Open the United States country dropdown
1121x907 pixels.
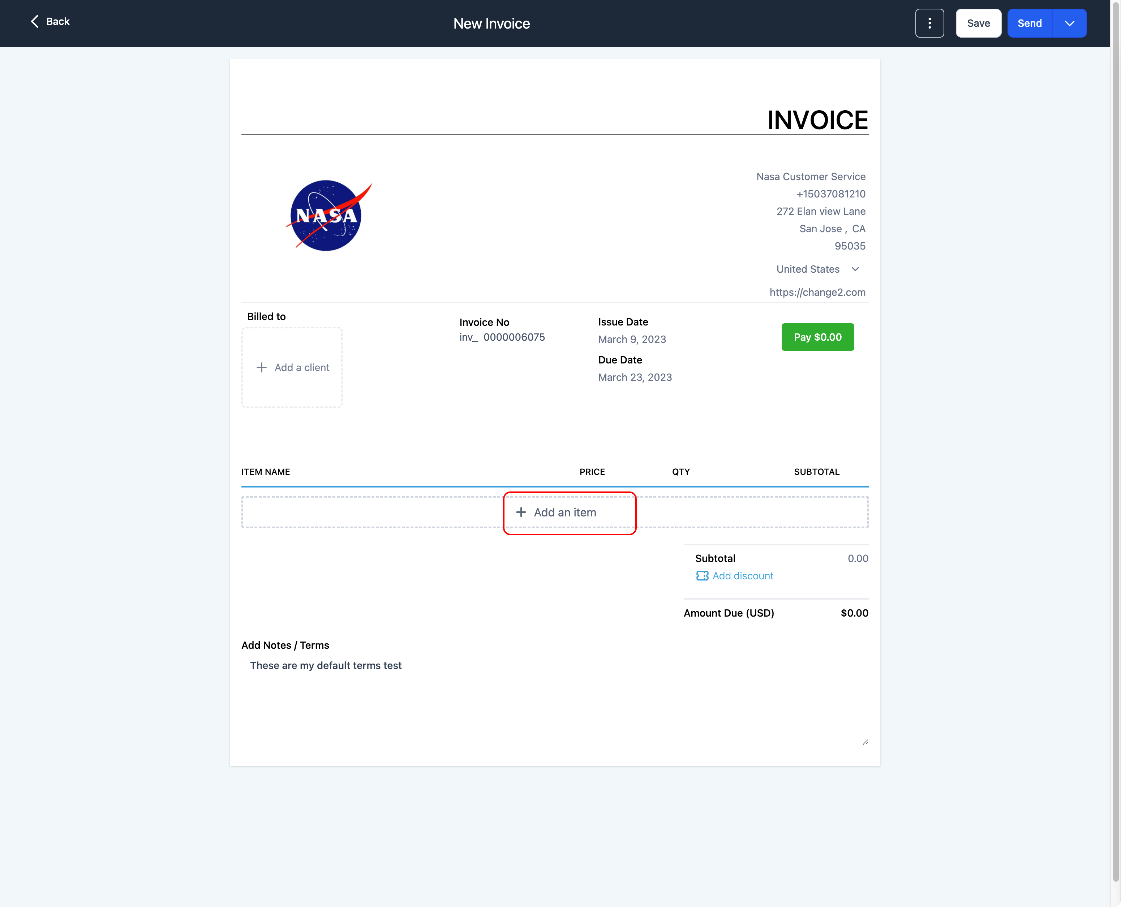coord(818,269)
